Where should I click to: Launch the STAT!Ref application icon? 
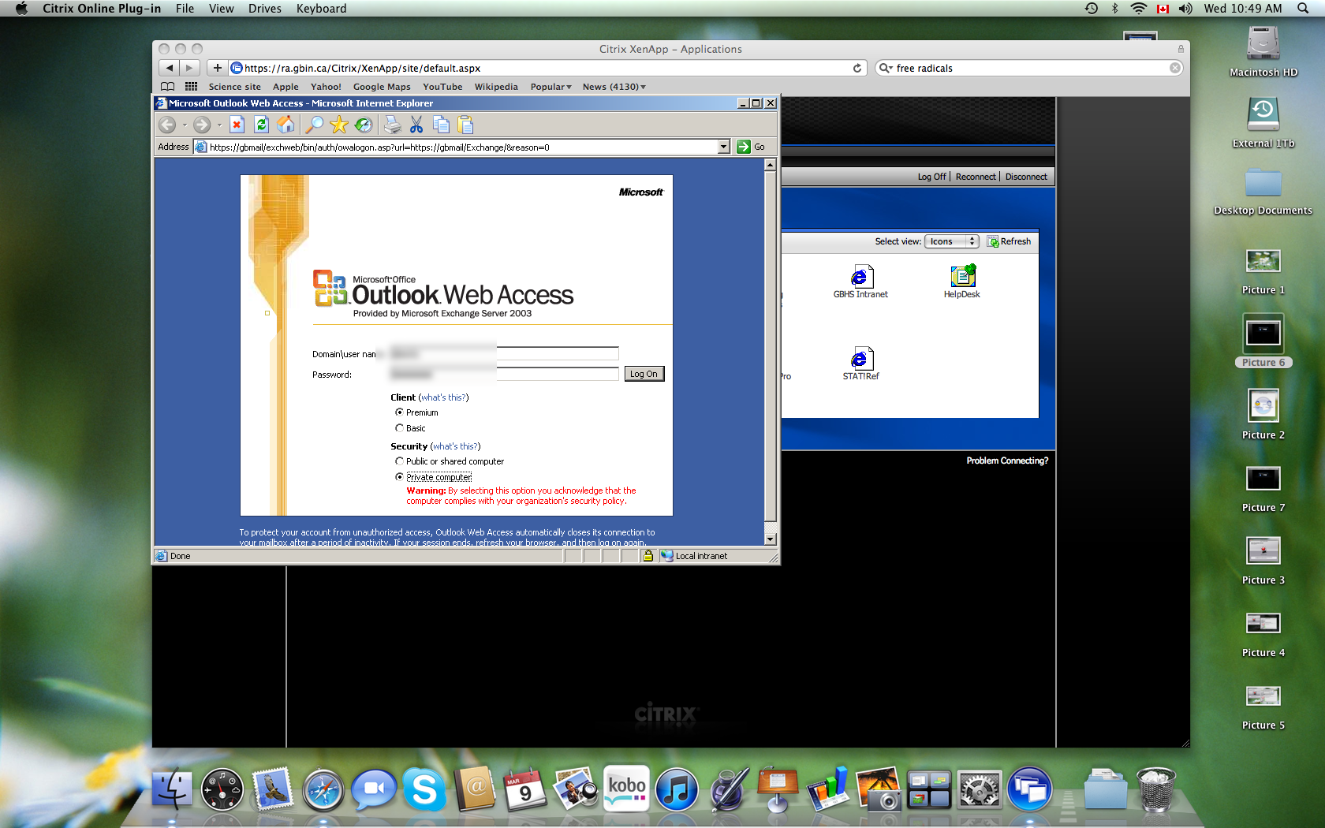tap(860, 360)
